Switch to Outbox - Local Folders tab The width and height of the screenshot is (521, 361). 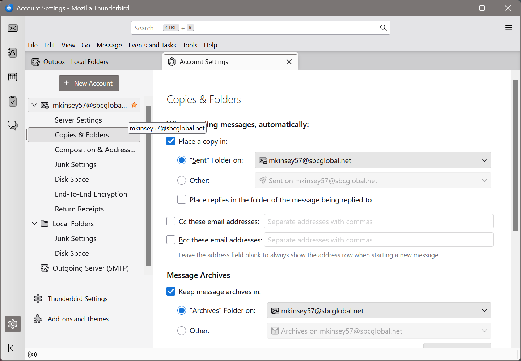click(76, 62)
